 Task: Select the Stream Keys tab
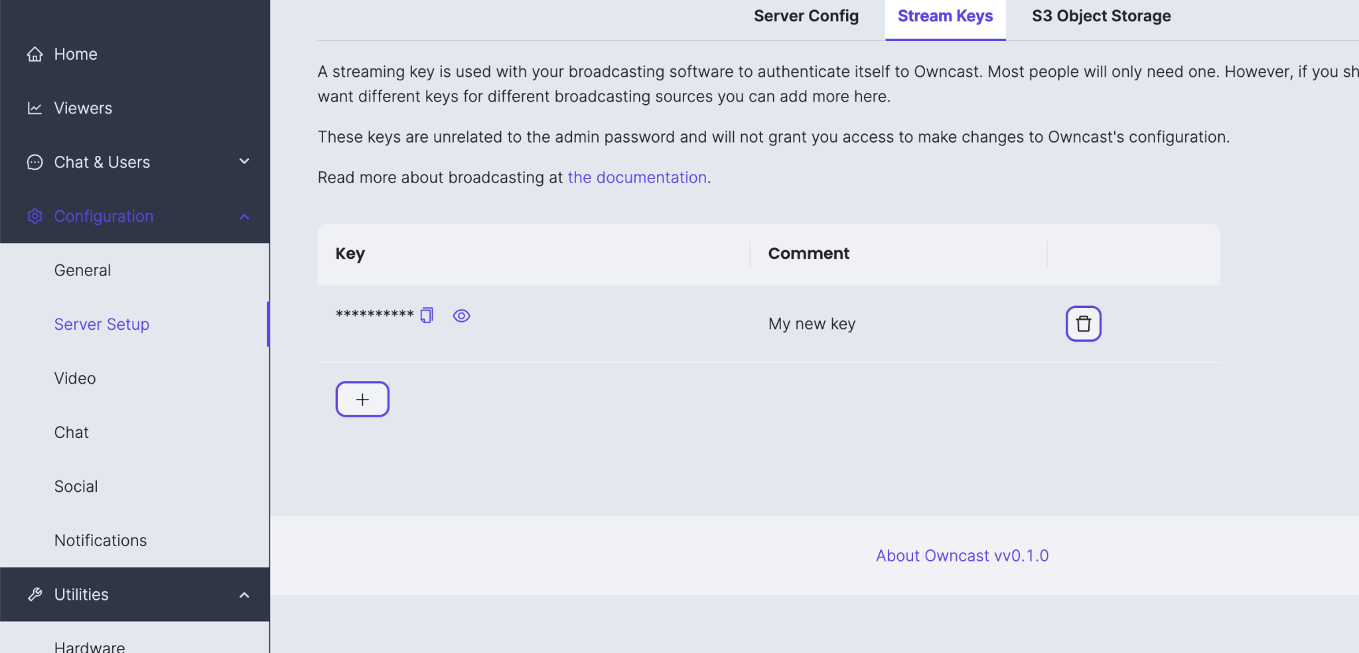pyautogui.click(x=945, y=16)
